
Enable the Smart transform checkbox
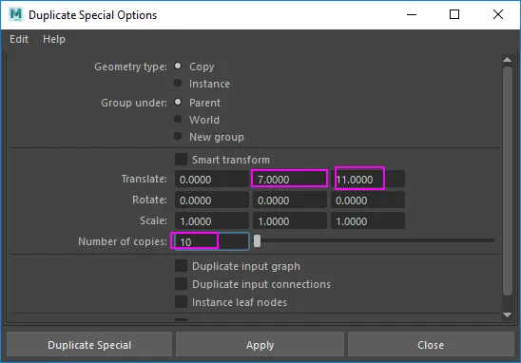coord(181,159)
